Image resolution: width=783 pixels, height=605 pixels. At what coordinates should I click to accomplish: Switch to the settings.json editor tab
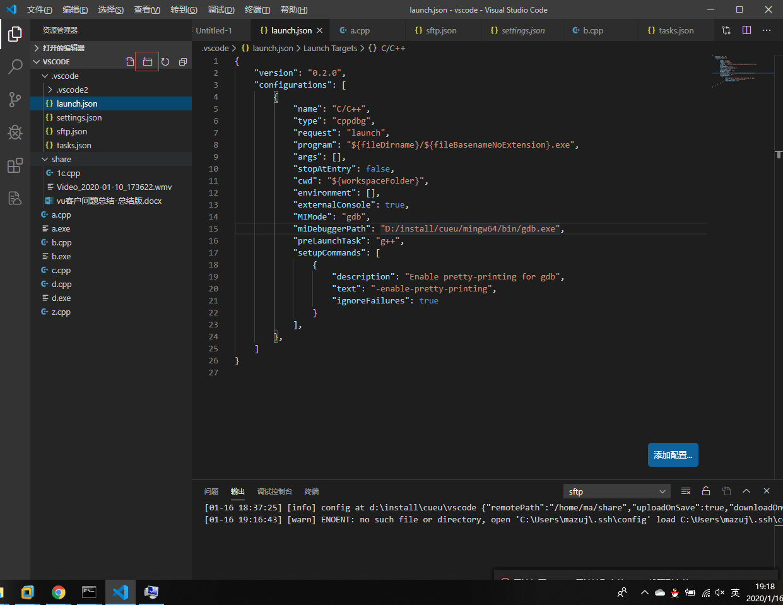523,30
